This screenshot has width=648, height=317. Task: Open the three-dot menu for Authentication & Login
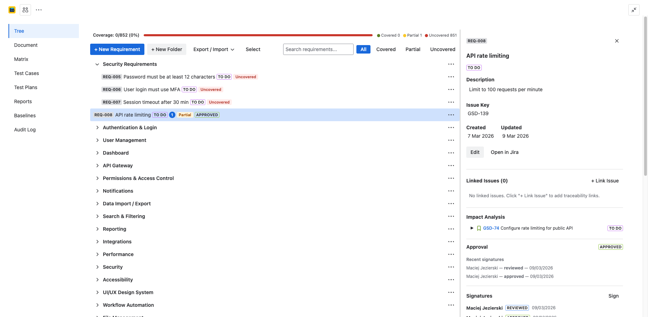451,128
